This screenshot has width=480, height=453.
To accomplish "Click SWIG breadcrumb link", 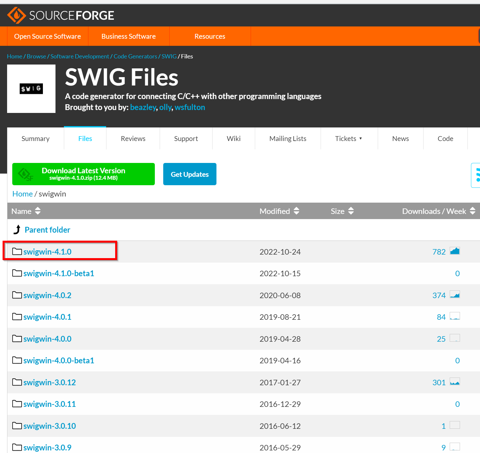I will tap(169, 56).
